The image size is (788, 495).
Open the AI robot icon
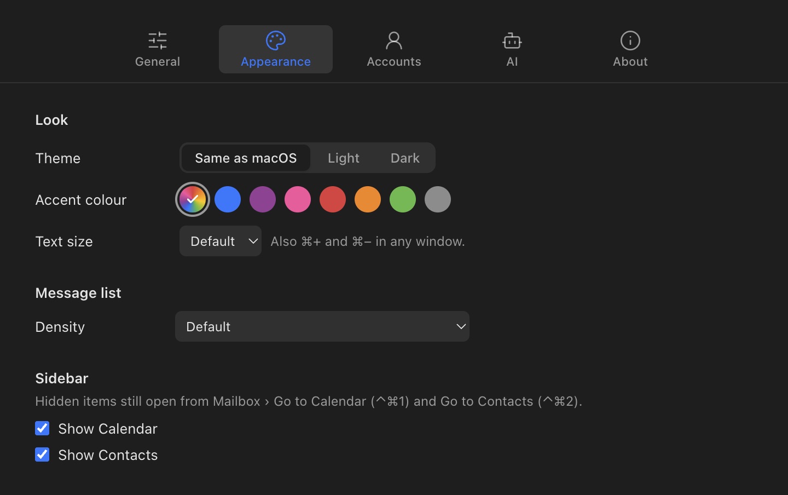(x=512, y=41)
